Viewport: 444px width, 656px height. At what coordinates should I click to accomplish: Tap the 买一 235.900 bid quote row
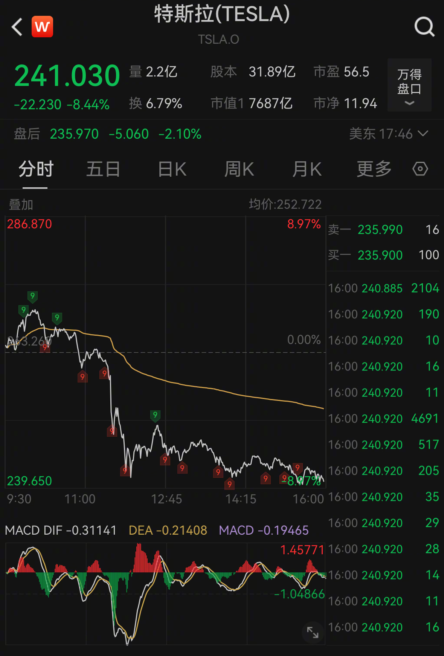(383, 255)
